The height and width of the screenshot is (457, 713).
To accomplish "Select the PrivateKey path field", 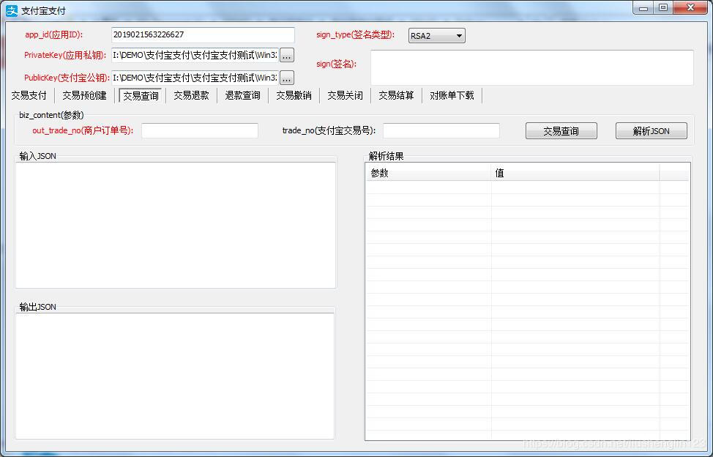I will coord(195,56).
